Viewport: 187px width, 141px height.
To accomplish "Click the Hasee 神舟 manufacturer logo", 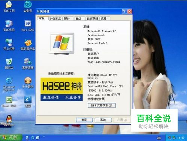I will (61, 89).
